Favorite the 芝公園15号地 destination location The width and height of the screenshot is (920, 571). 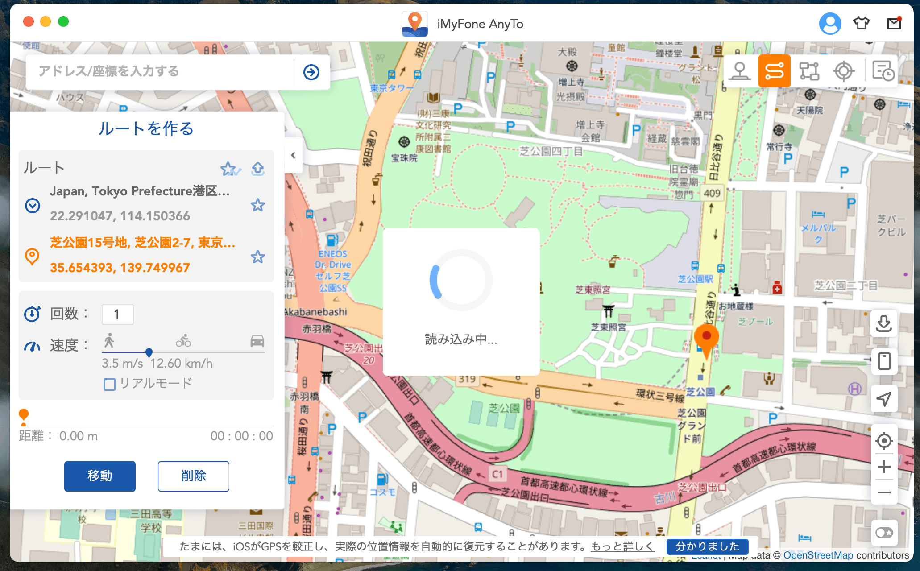(258, 257)
